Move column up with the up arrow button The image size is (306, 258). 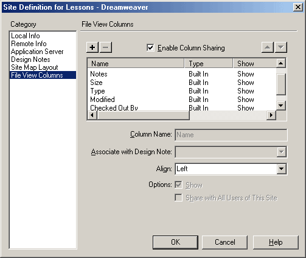(x=268, y=47)
